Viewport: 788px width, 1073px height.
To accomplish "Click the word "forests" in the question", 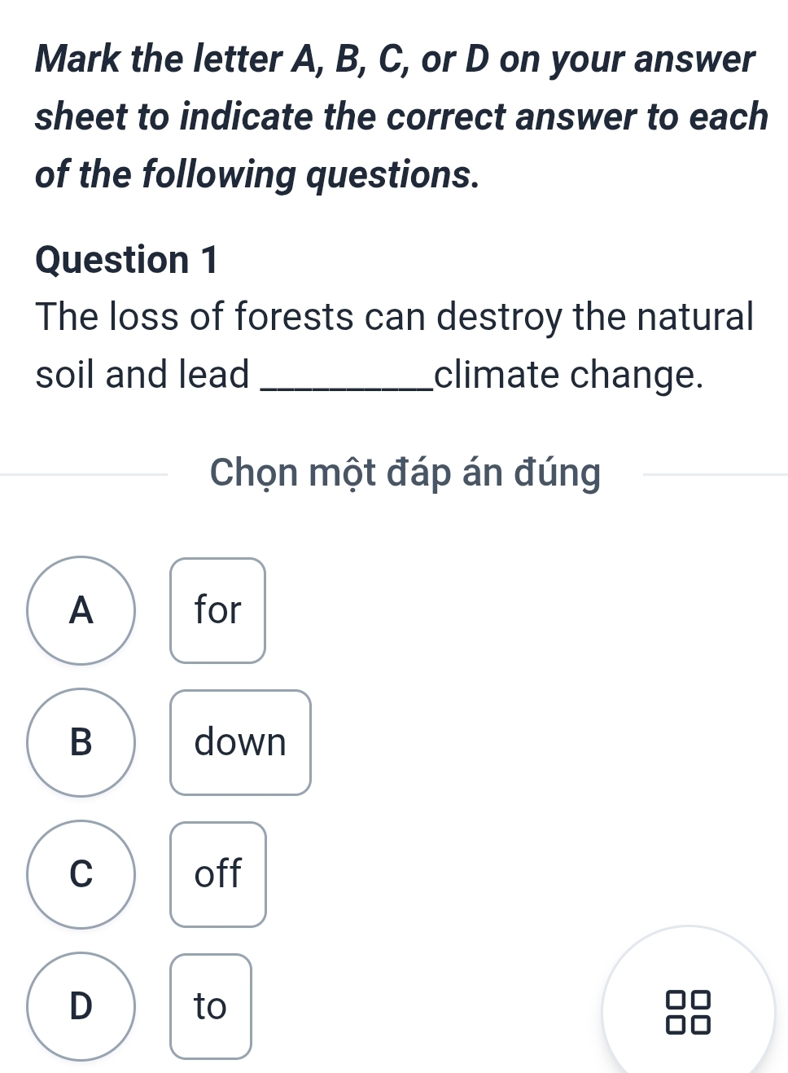I will (294, 316).
